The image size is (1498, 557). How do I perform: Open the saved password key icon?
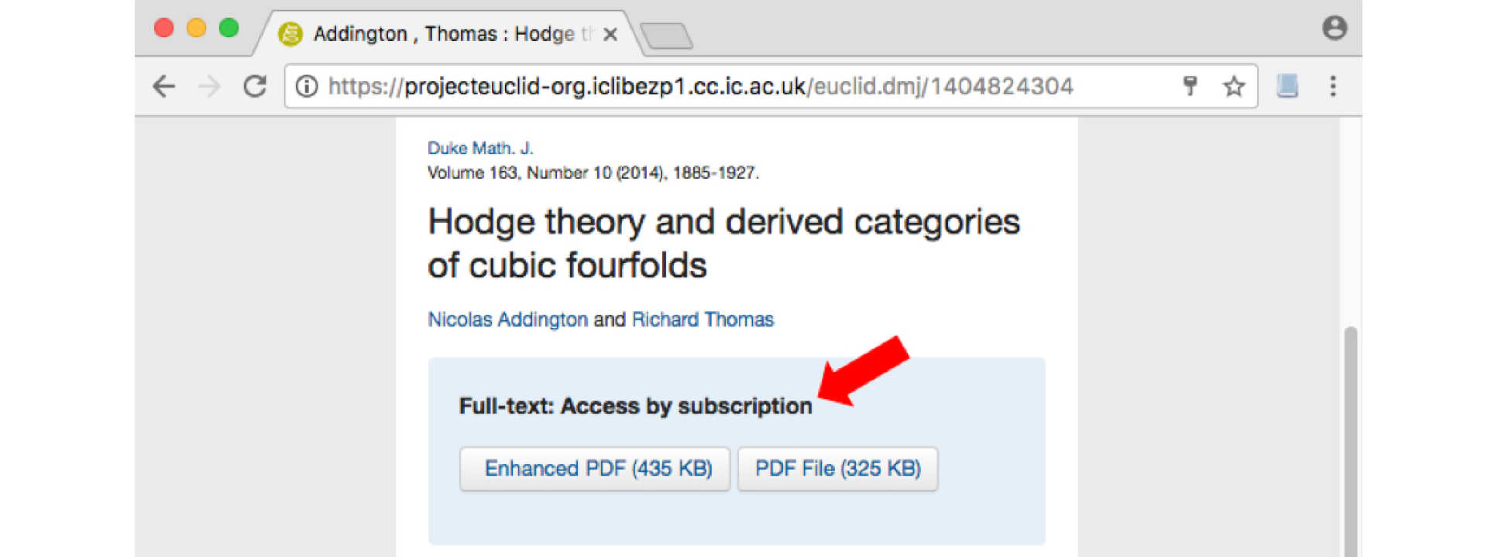click(1190, 86)
